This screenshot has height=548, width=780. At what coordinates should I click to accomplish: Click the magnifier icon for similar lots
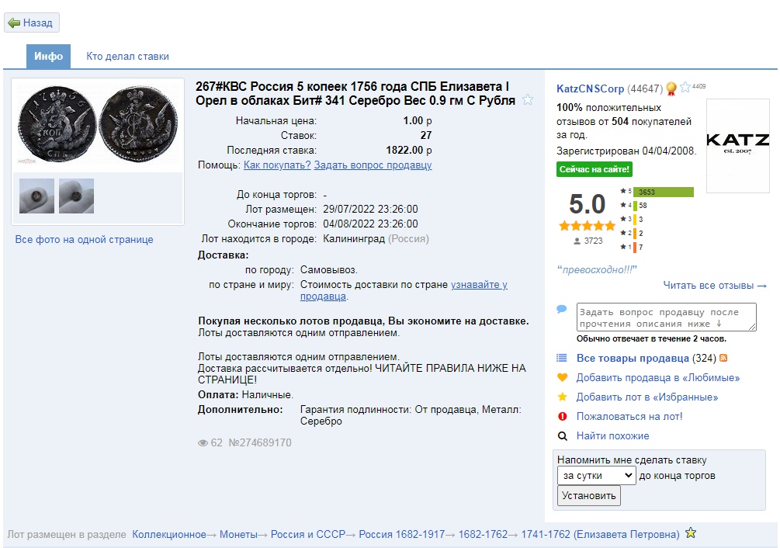tap(563, 436)
